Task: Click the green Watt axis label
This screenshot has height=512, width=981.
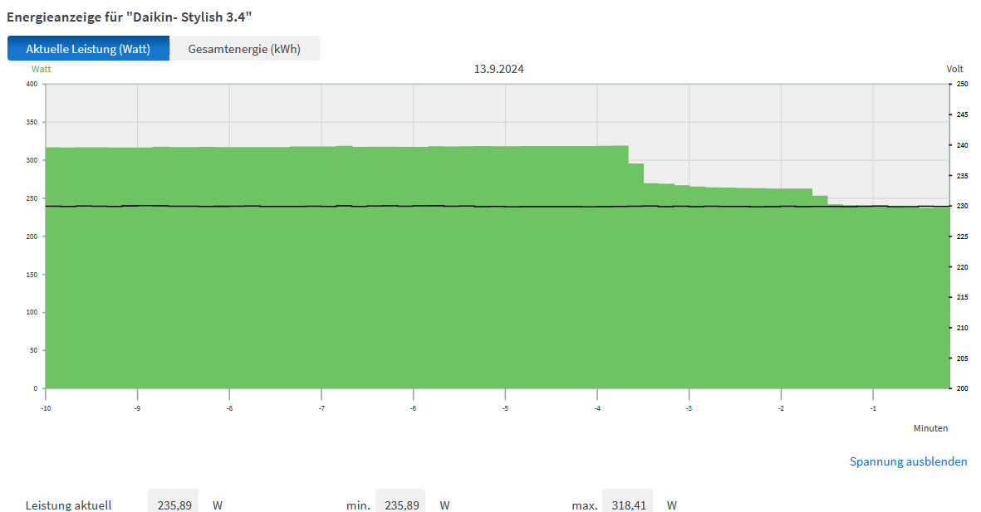Action: (42, 69)
